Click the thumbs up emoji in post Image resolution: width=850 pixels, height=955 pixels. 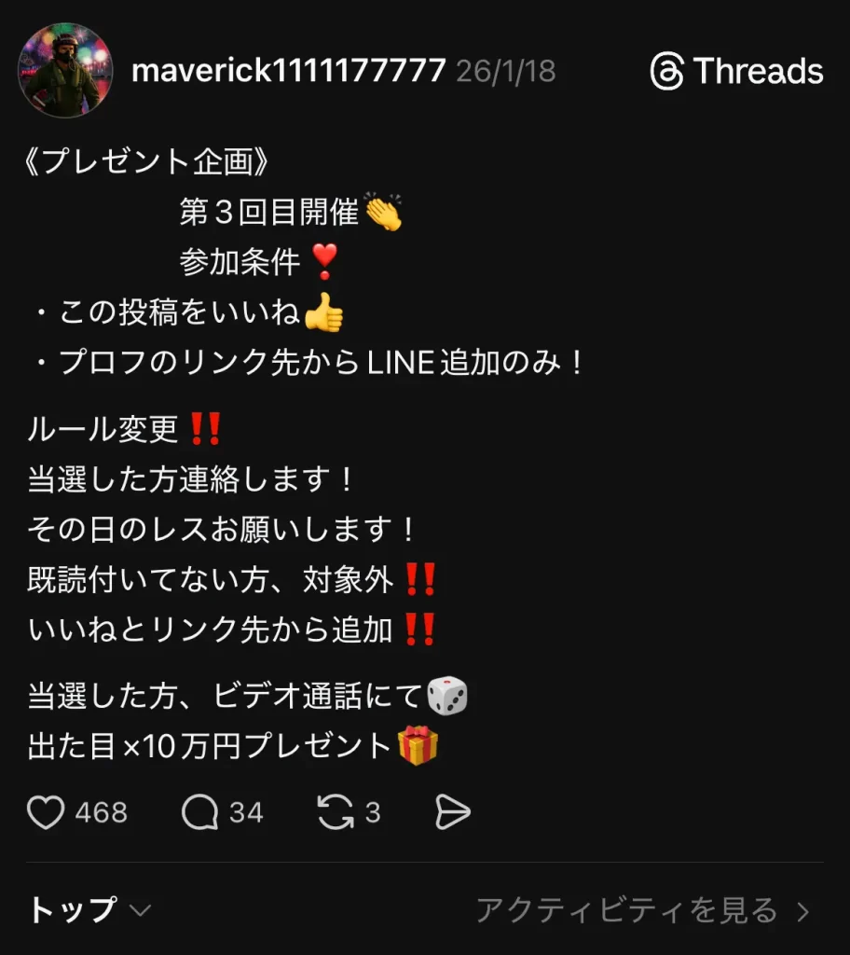click(323, 312)
